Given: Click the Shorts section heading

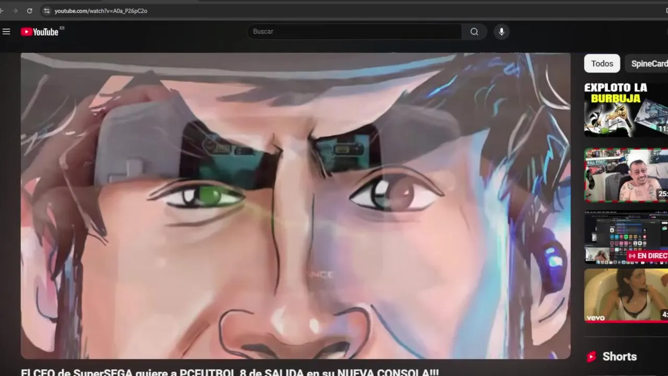Looking at the screenshot, I should click(x=619, y=357).
